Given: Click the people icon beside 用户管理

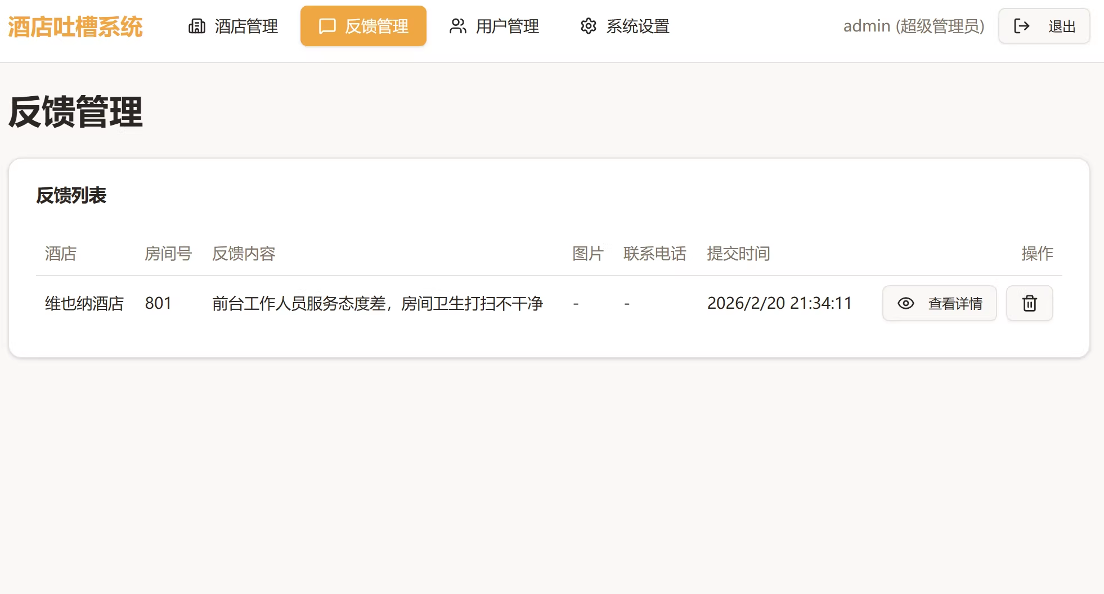Looking at the screenshot, I should pos(457,26).
